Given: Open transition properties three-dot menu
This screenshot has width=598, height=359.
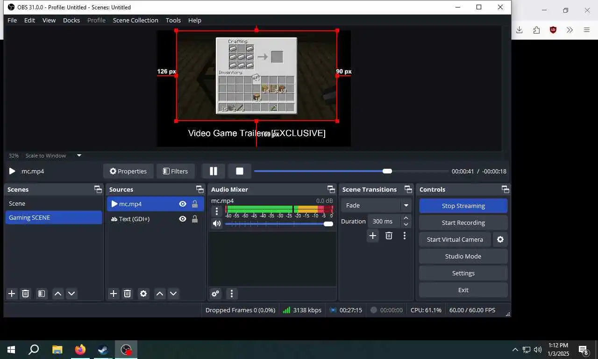Looking at the screenshot, I should pyautogui.click(x=405, y=236).
